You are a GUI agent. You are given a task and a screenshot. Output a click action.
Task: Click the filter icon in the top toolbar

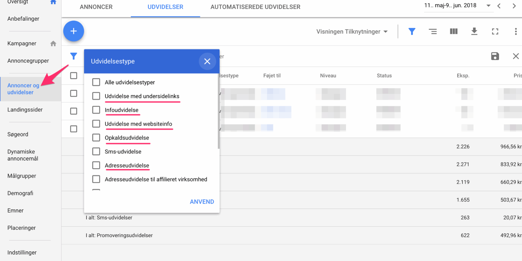point(412,32)
